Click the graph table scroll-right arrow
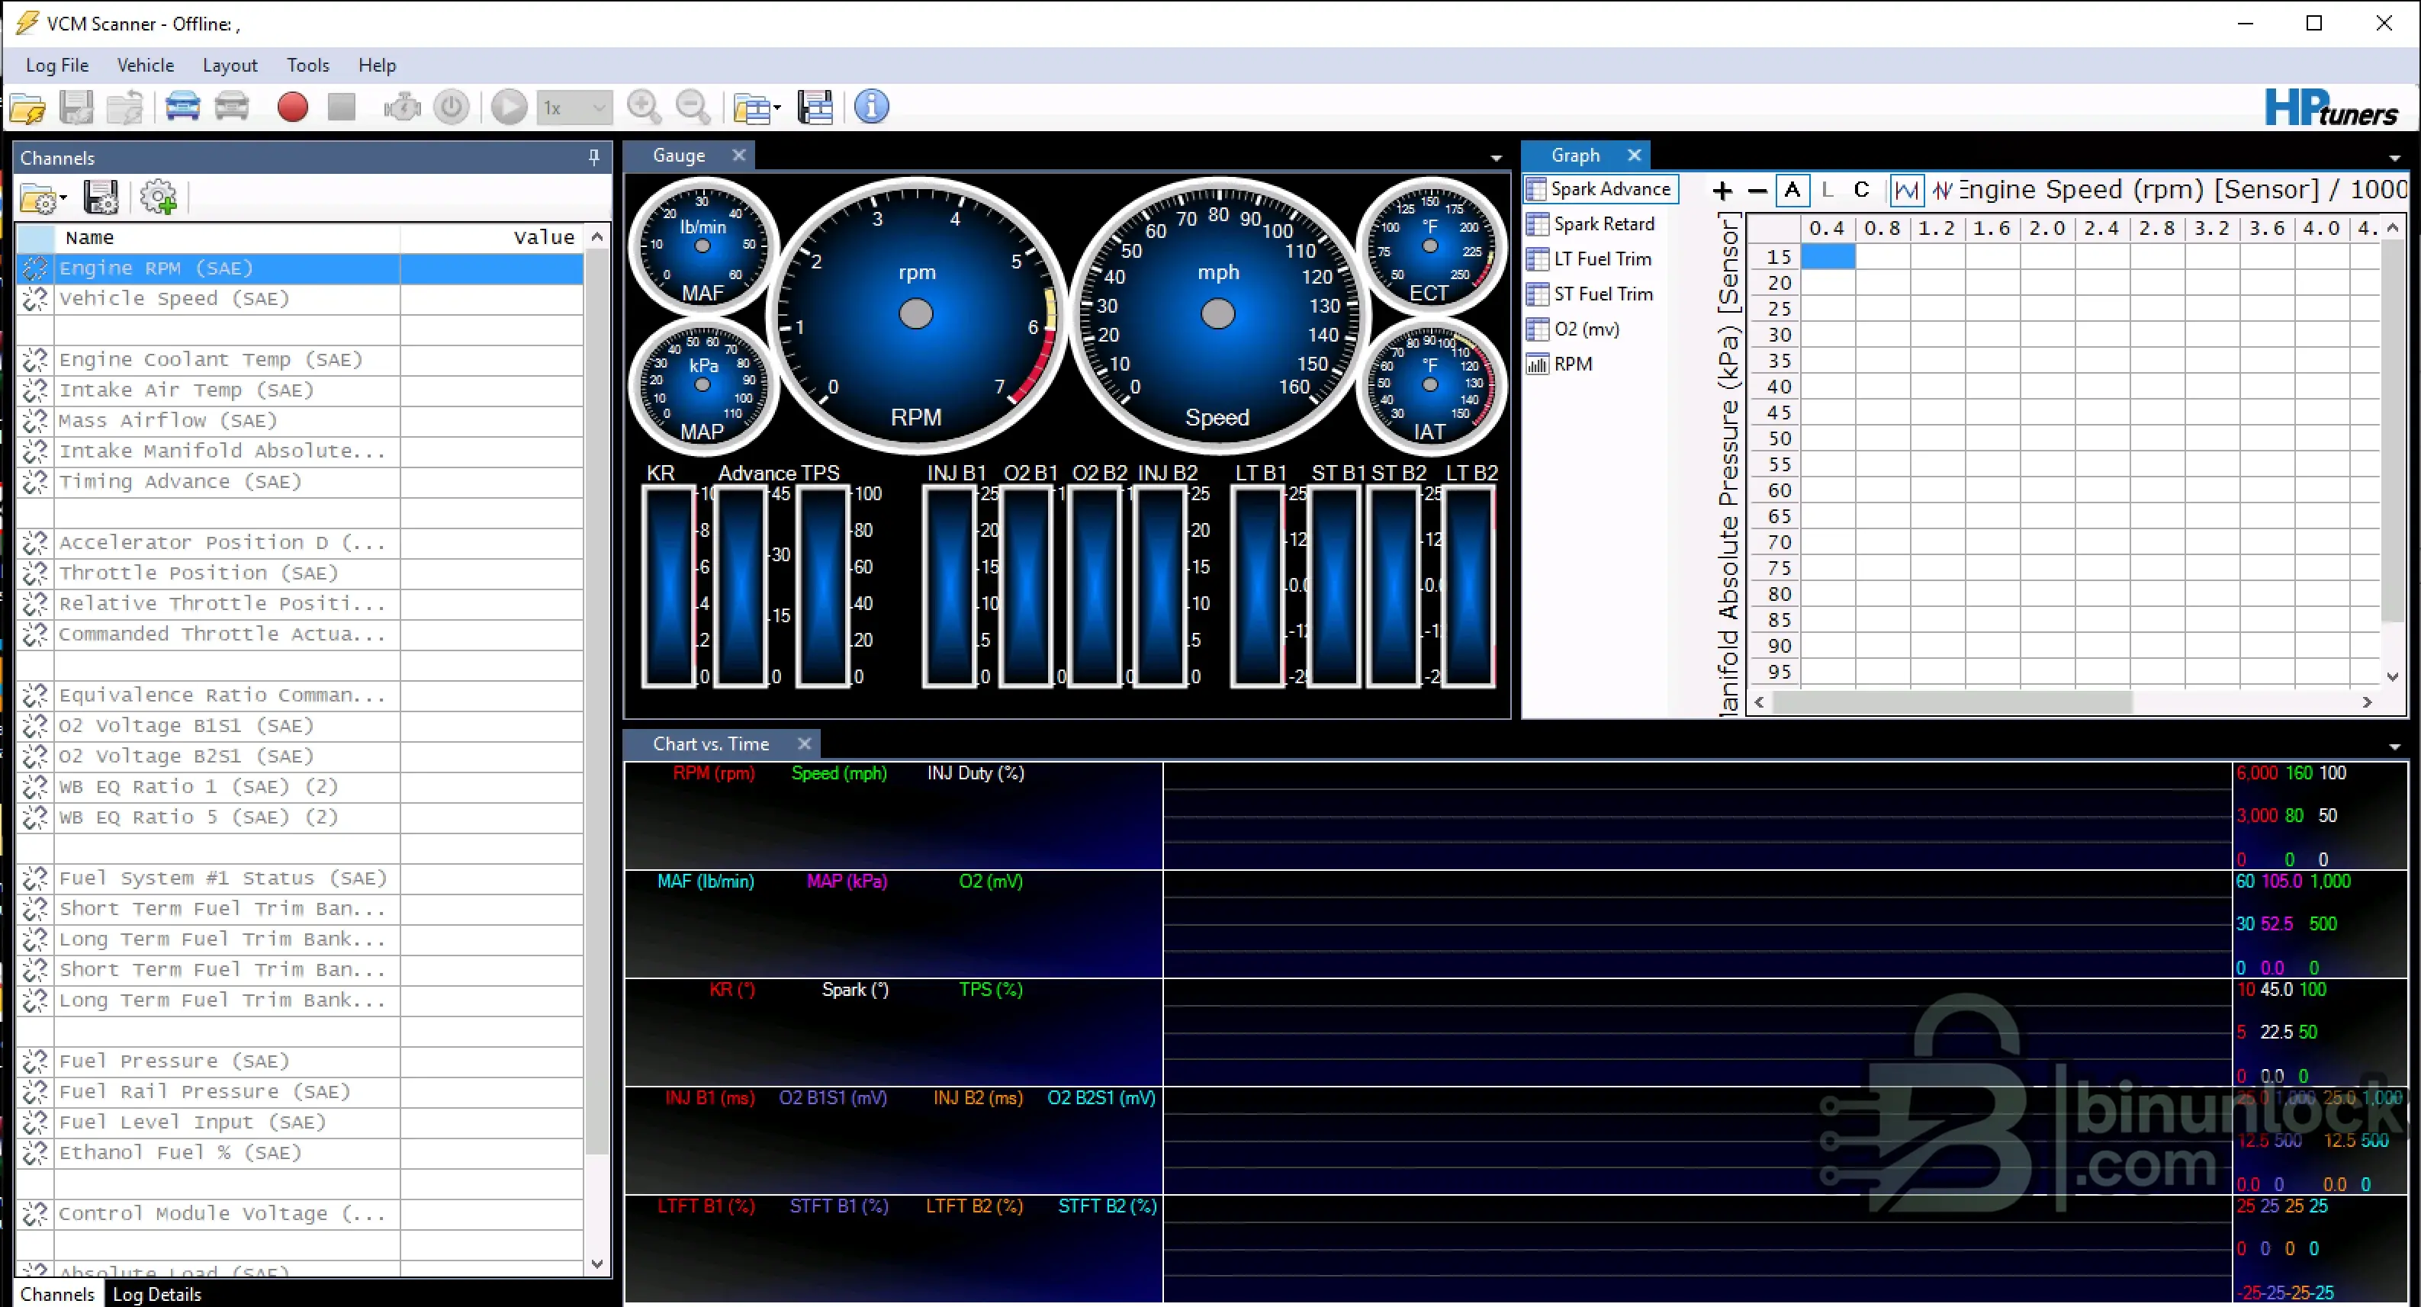 [2367, 702]
